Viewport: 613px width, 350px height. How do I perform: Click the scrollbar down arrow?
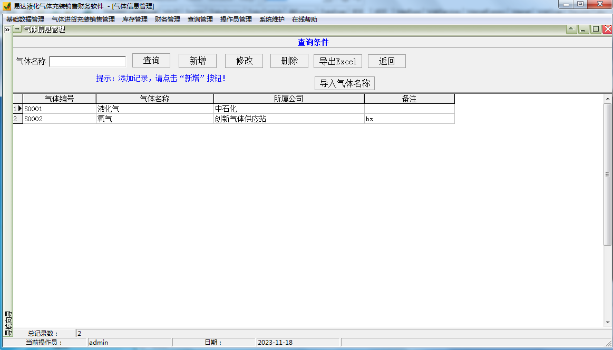(x=608, y=322)
